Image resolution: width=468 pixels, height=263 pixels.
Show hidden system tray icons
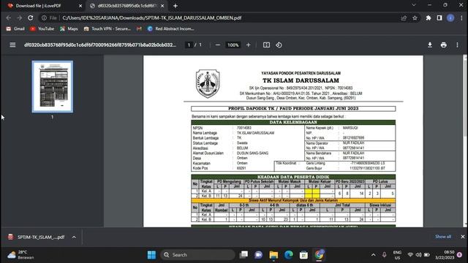[x=374, y=255]
